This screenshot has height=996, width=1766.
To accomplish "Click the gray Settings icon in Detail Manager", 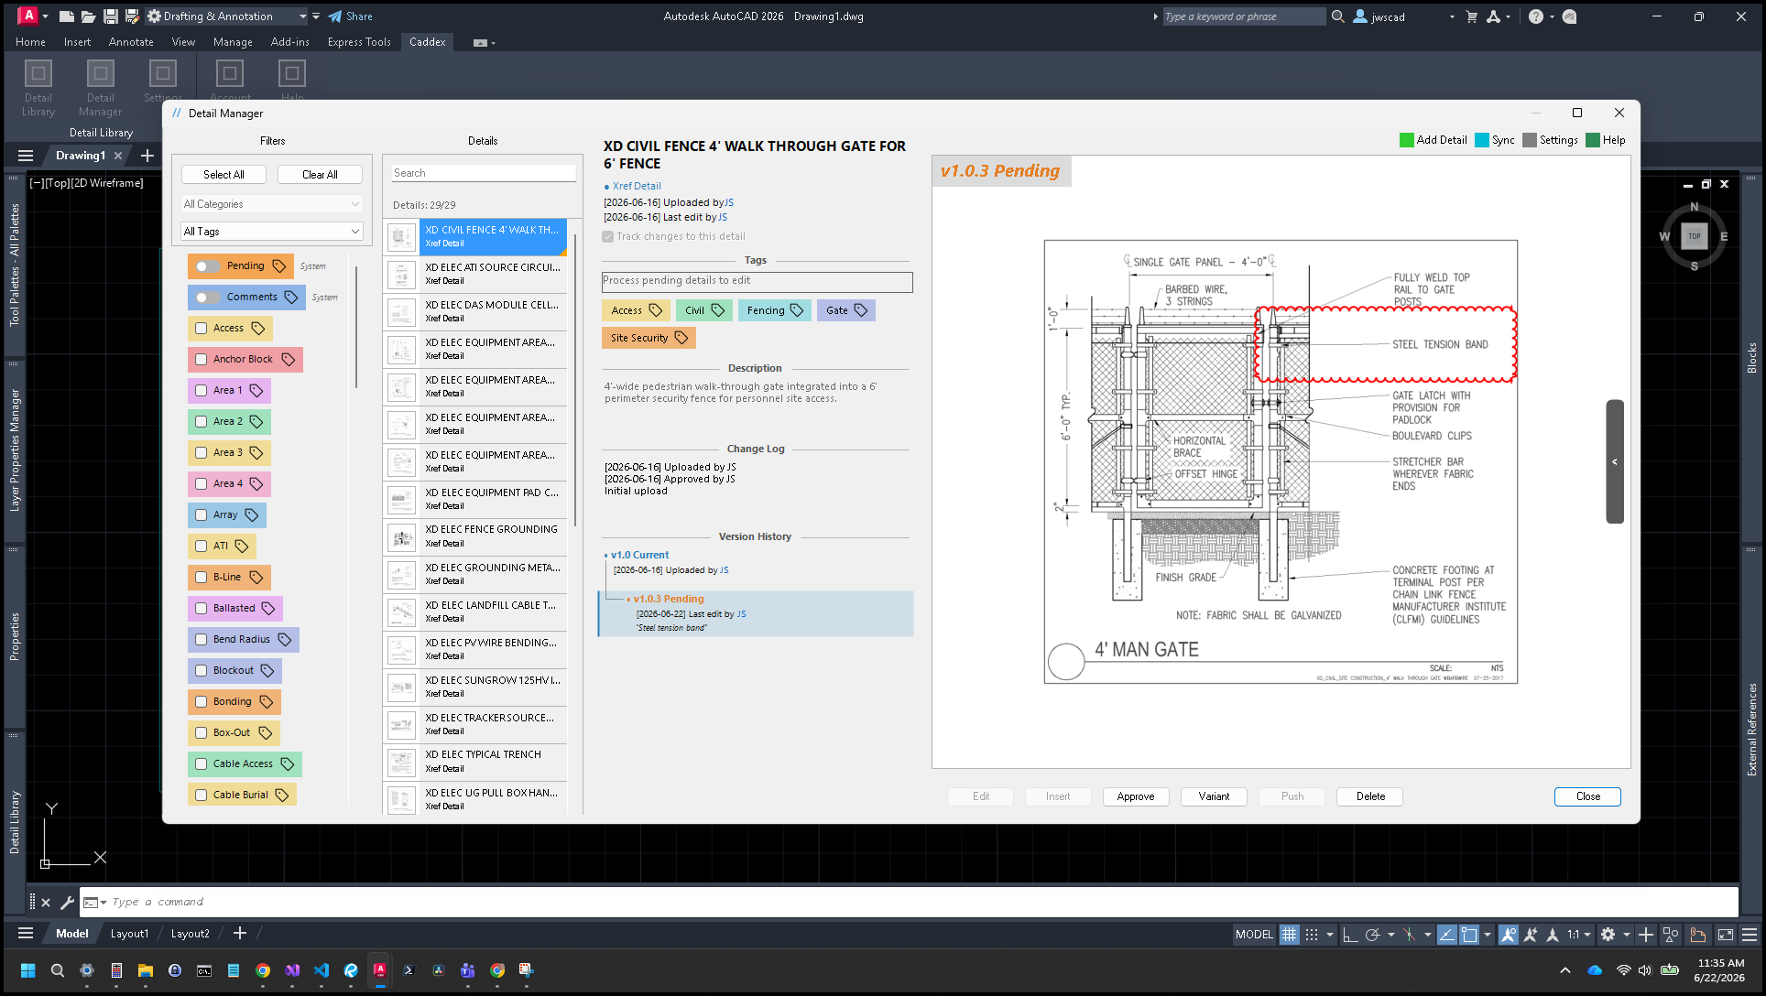I will tap(1529, 140).
